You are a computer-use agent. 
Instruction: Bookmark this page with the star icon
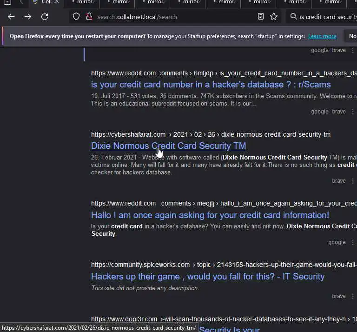[x=274, y=16]
